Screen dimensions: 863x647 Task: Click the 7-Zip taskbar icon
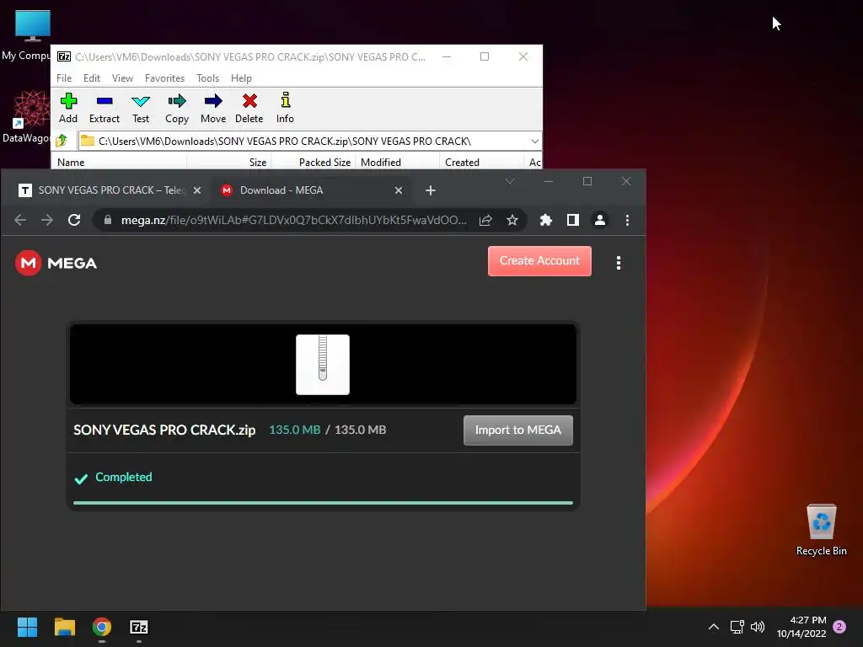point(139,627)
